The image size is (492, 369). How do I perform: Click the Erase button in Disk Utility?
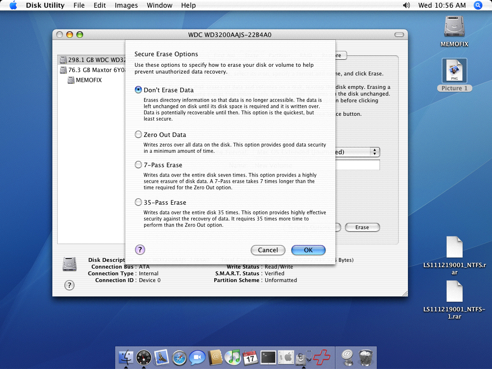tap(362, 227)
